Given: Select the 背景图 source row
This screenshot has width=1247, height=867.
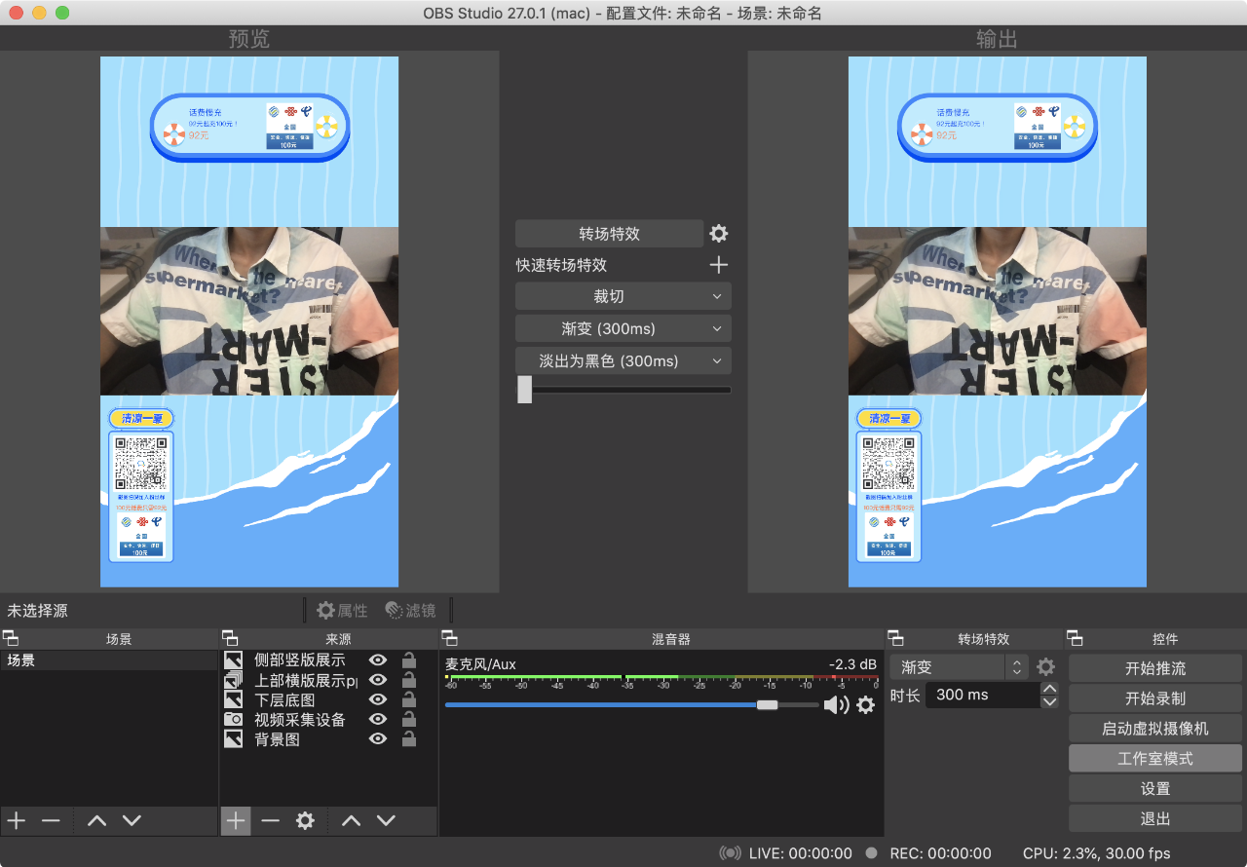Looking at the screenshot, I should tap(328, 739).
